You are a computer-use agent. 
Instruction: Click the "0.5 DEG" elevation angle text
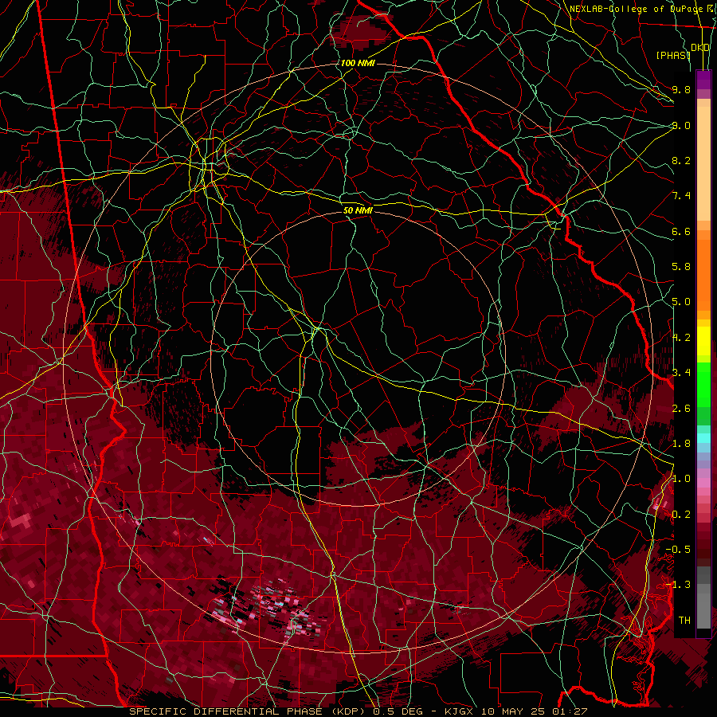click(x=400, y=711)
